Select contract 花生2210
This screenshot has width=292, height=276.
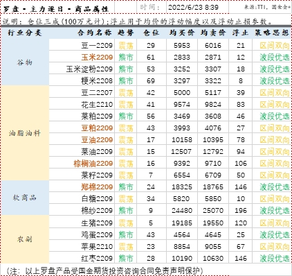tap(97, 105)
